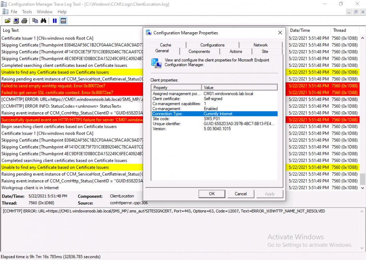
Task: Select the Site code property row
Action: [214, 119]
